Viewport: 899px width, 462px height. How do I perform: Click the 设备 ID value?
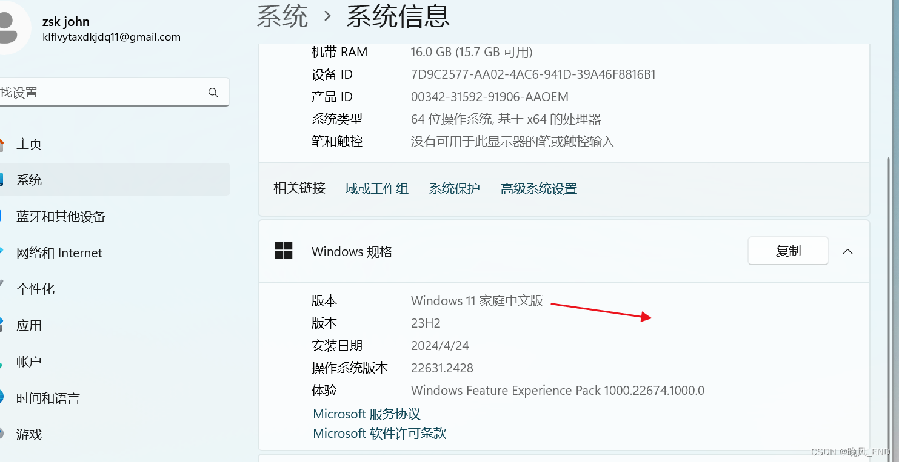coord(533,74)
